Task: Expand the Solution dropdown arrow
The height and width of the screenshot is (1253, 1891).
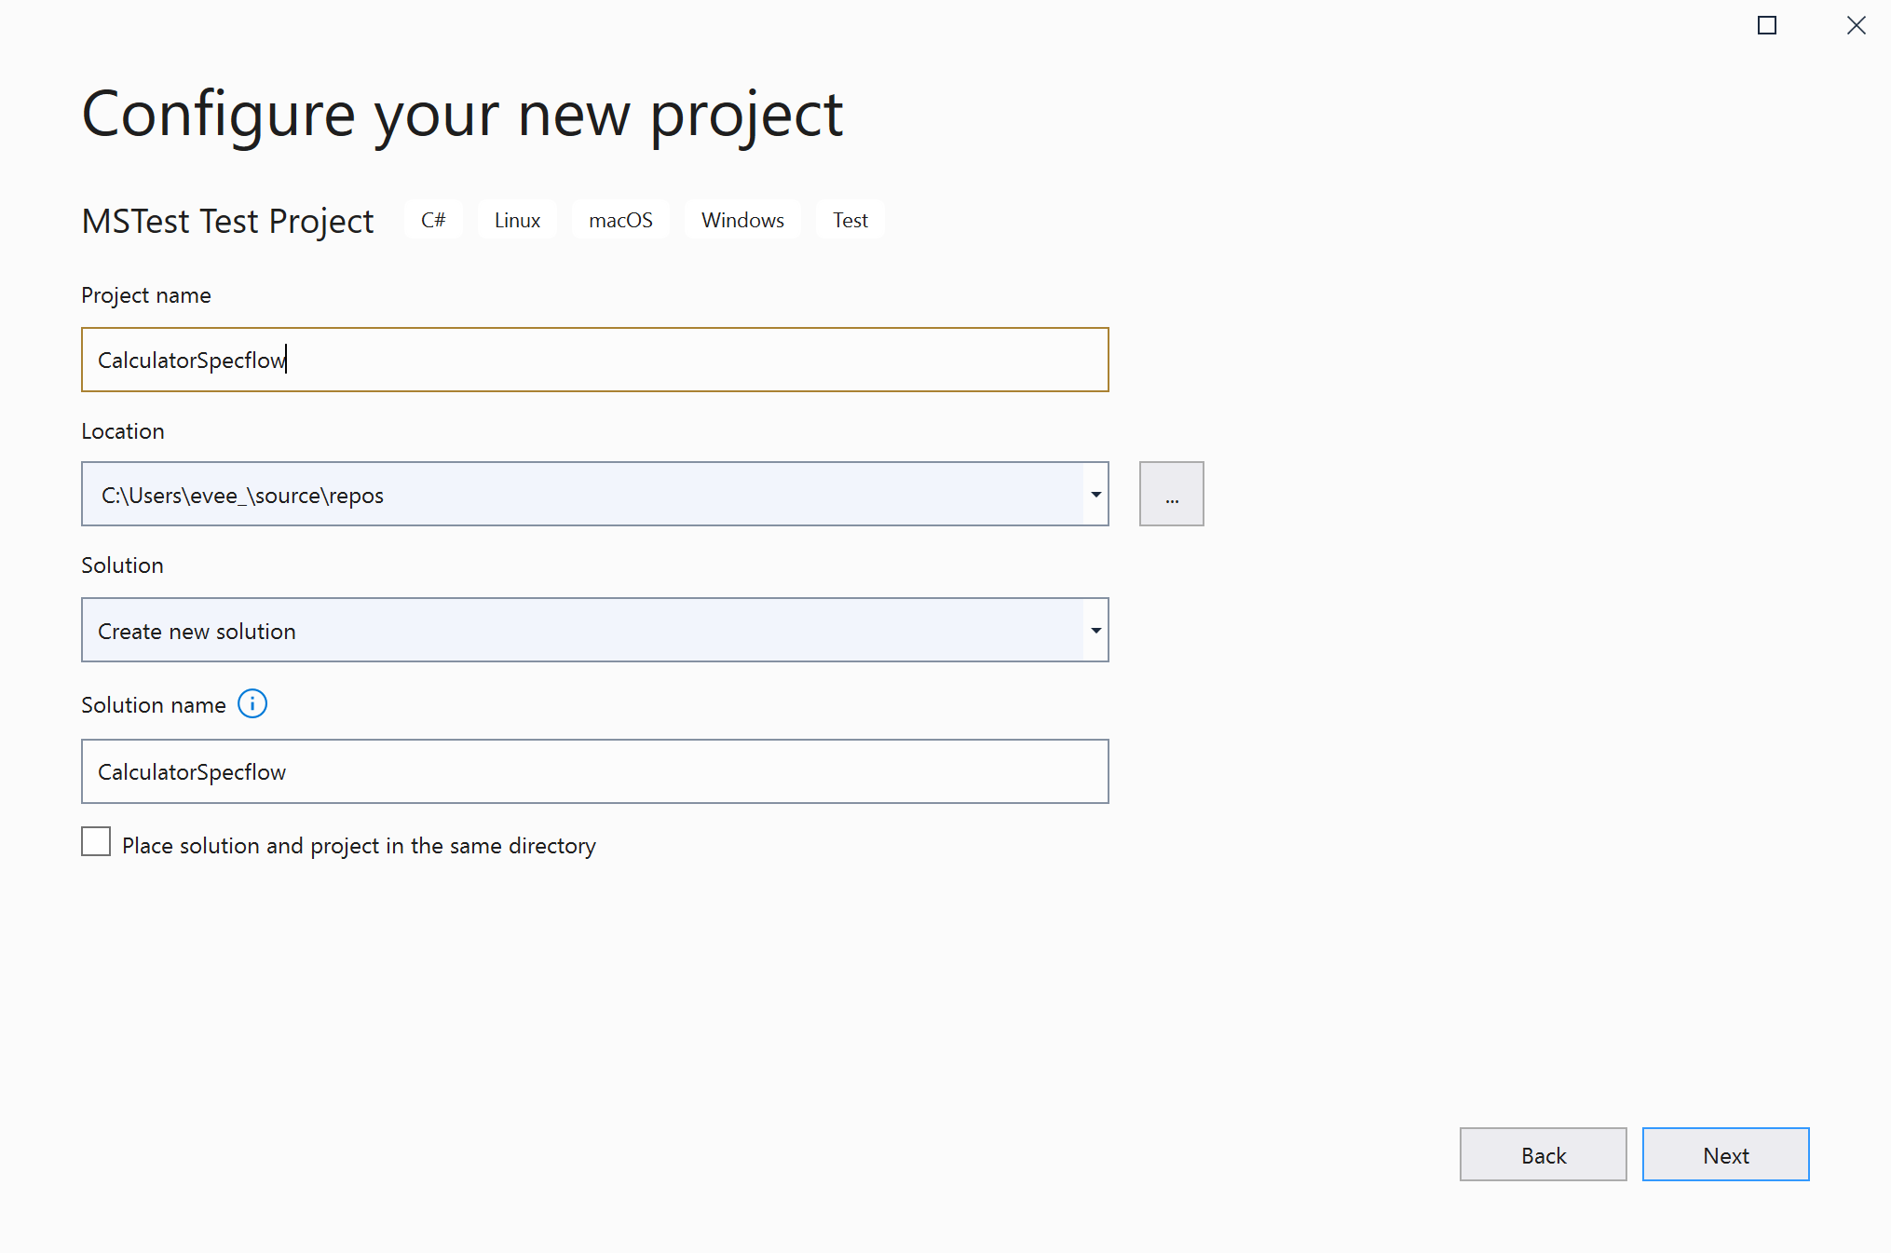Action: (x=1095, y=630)
